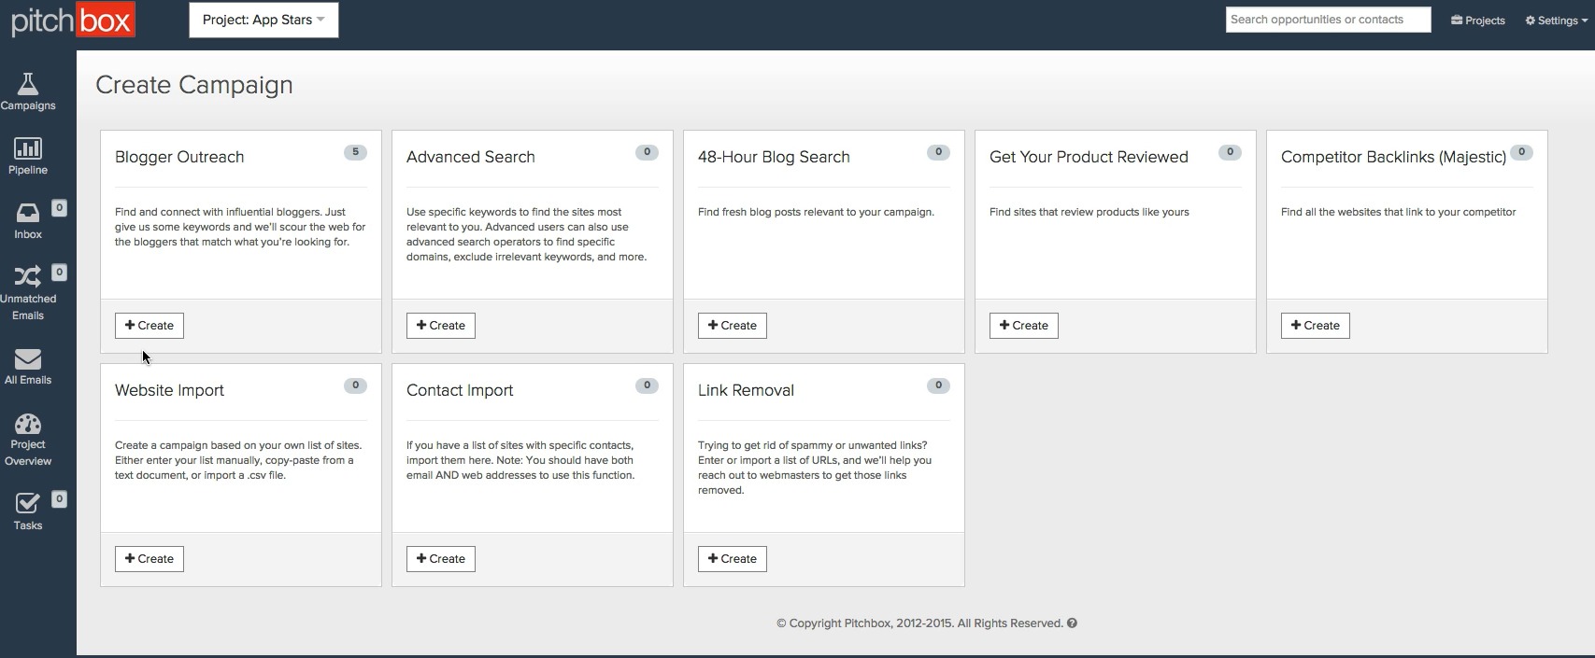Click the Get Your Product Reviewed count badge
Viewport: 1595px width, 658px height.
[1230, 152]
